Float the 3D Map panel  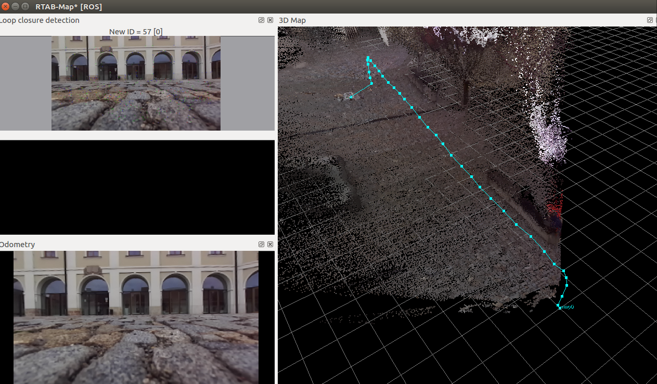pyautogui.click(x=650, y=20)
